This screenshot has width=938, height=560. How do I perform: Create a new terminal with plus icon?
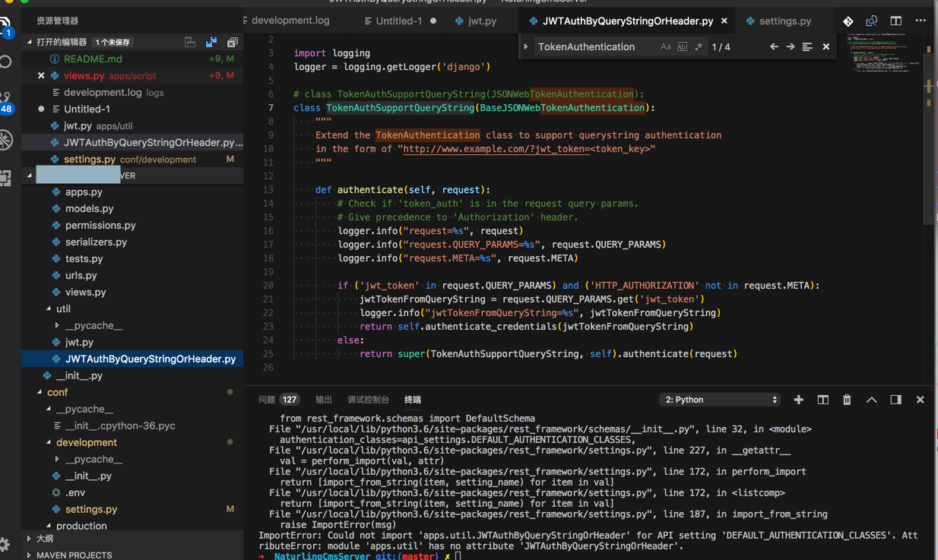[798, 400]
